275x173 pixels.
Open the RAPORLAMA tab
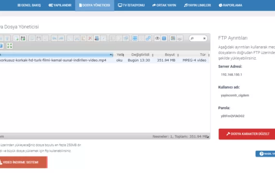click(231, 5)
